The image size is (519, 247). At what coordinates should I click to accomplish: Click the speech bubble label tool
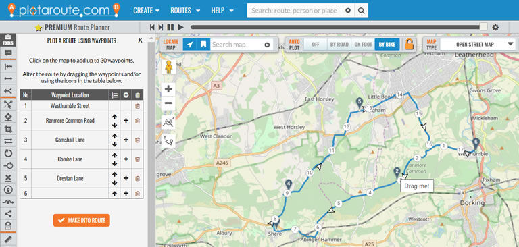[x=8, y=53]
